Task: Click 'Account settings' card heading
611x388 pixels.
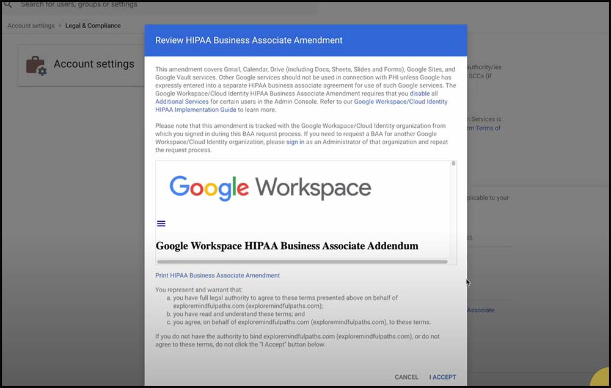Action: point(94,64)
